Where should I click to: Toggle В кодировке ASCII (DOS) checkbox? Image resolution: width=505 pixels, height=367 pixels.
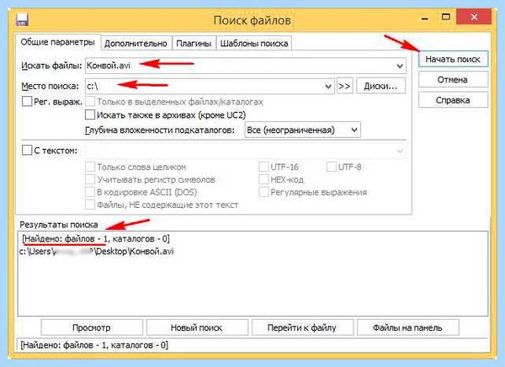[90, 192]
